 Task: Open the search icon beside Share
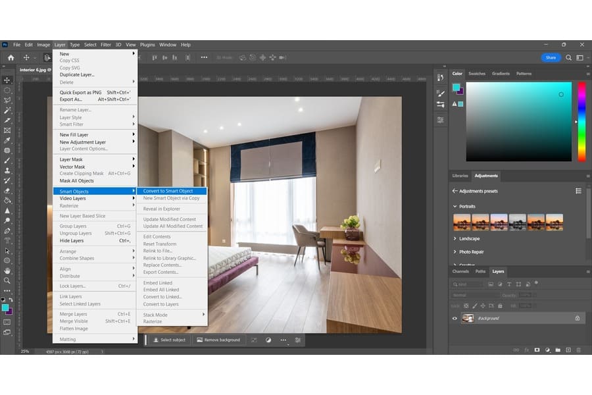(568, 57)
